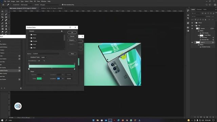Click the share icon at top right

[215, 5]
